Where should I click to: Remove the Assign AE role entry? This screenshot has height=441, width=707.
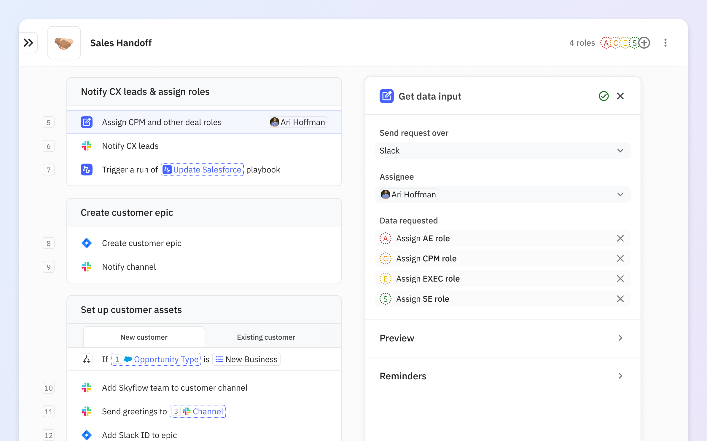point(620,238)
